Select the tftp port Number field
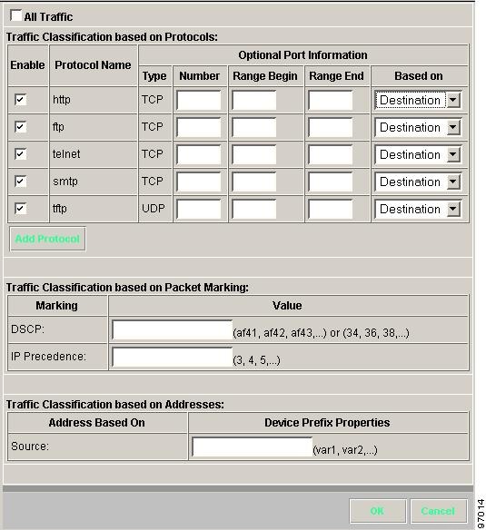 (199, 210)
